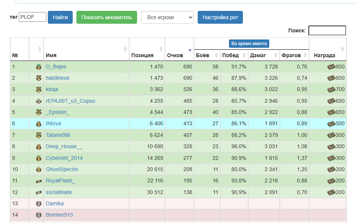Click INlova's rank badge icon

pyautogui.click(x=39, y=124)
